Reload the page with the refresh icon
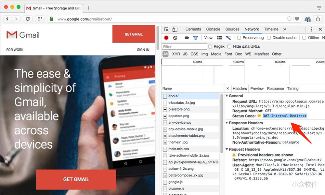The image size is (325, 195). point(28,19)
